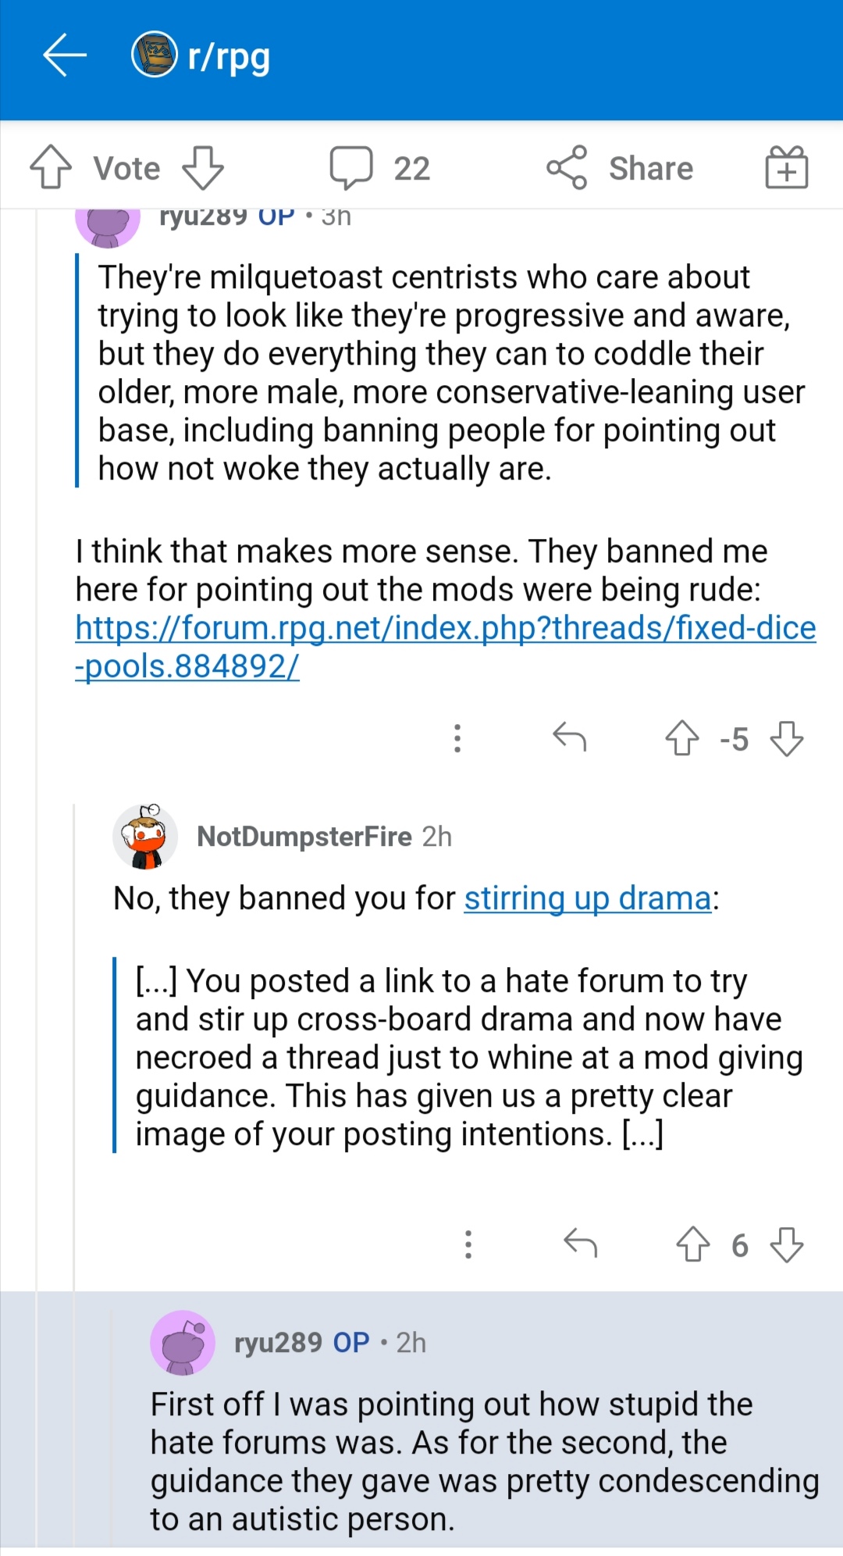Open three-dot menu on ryu289's -5 comment
The image size is (843, 1556).
457,738
